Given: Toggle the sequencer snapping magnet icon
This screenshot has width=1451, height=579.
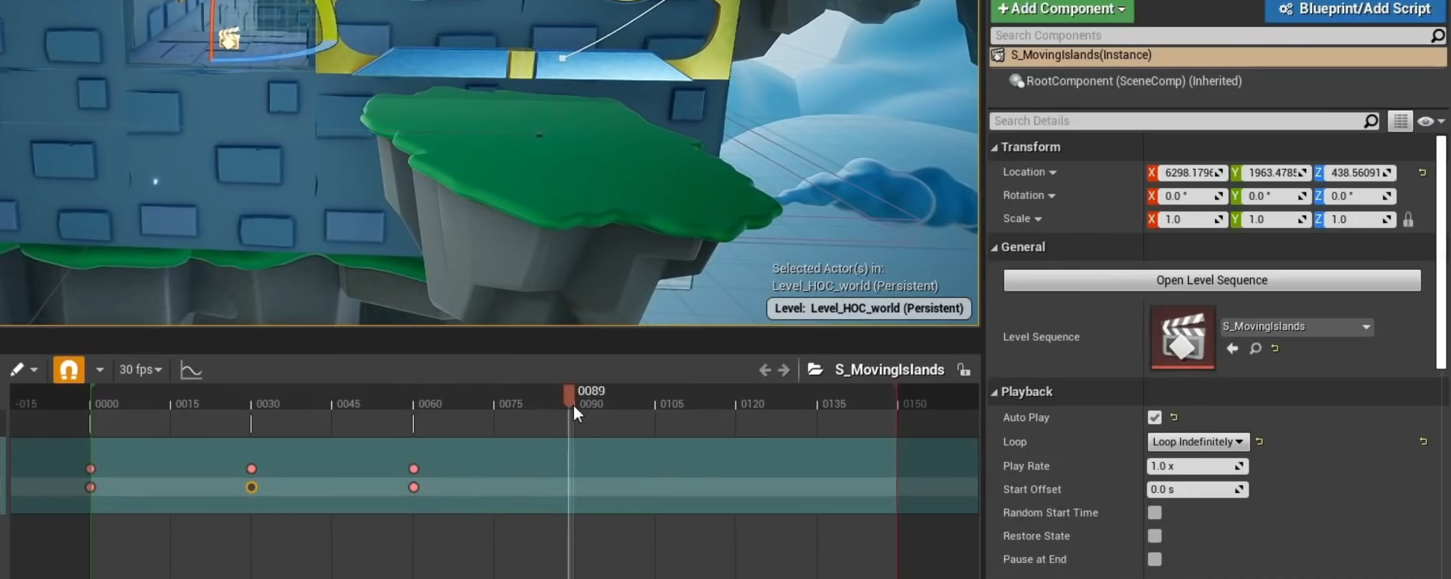Looking at the screenshot, I should point(68,370).
